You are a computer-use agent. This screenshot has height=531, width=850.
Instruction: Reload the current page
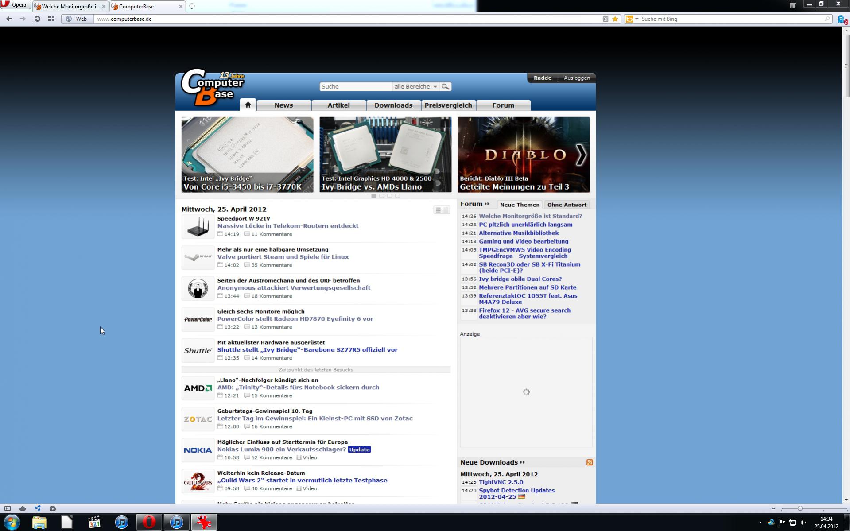pyautogui.click(x=37, y=19)
